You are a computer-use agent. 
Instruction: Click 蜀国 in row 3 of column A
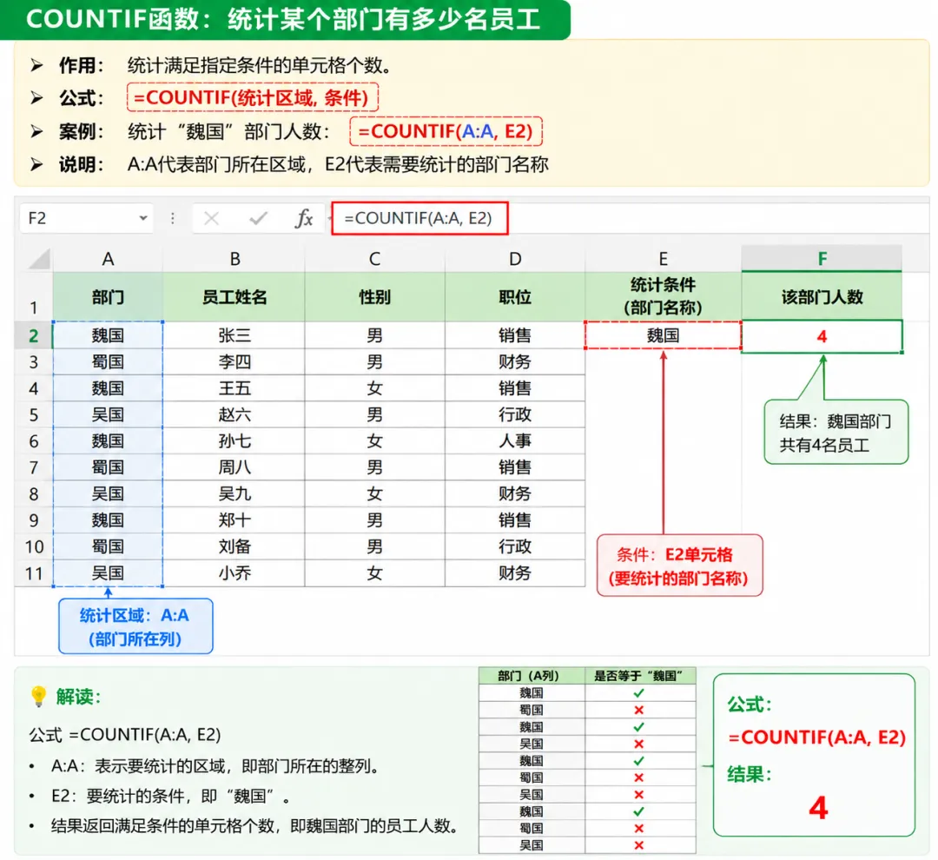[x=108, y=362]
